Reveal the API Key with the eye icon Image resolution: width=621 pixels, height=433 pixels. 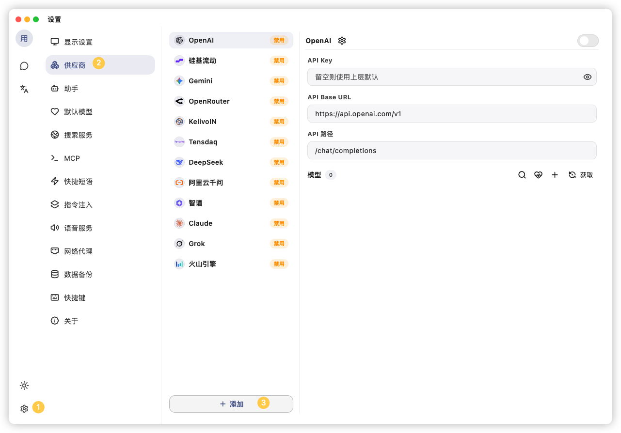pyautogui.click(x=587, y=77)
